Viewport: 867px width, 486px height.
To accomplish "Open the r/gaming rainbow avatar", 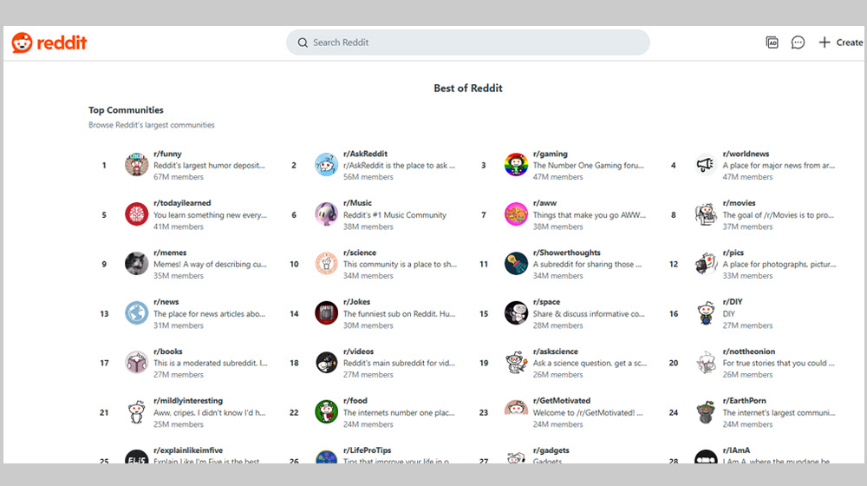I will pos(516,165).
